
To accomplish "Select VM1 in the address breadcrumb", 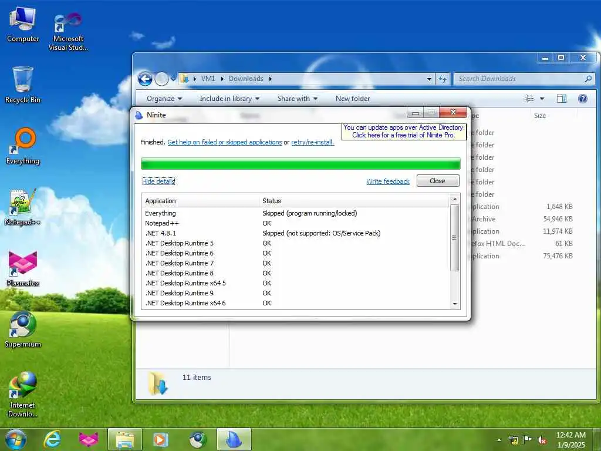I will click(208, 79).
